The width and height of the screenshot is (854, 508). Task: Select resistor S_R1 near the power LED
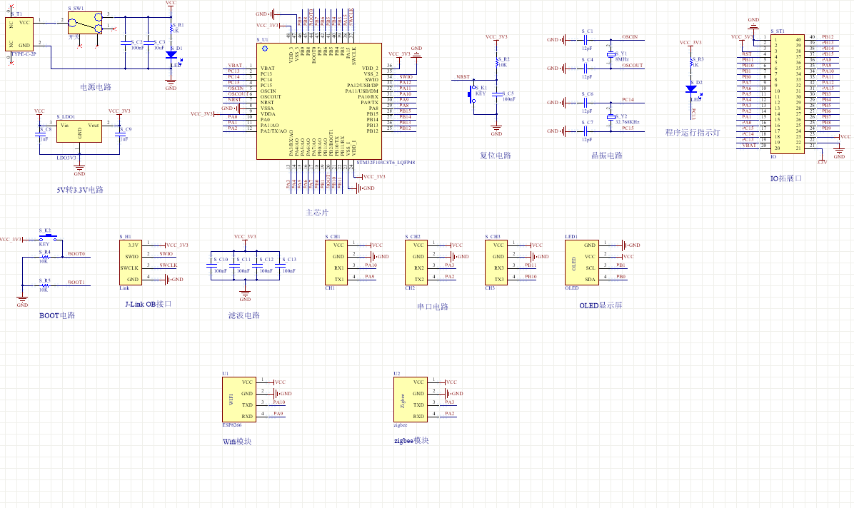(171, 29)
